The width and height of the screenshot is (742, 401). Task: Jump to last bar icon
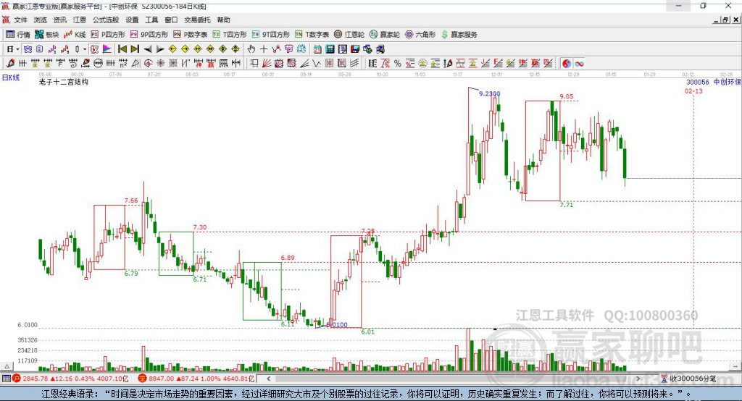[135, 49]
